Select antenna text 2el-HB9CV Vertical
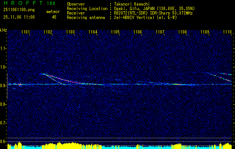This screenshot has height=149, width=235. pyautogui.click(x=134, y=18)
